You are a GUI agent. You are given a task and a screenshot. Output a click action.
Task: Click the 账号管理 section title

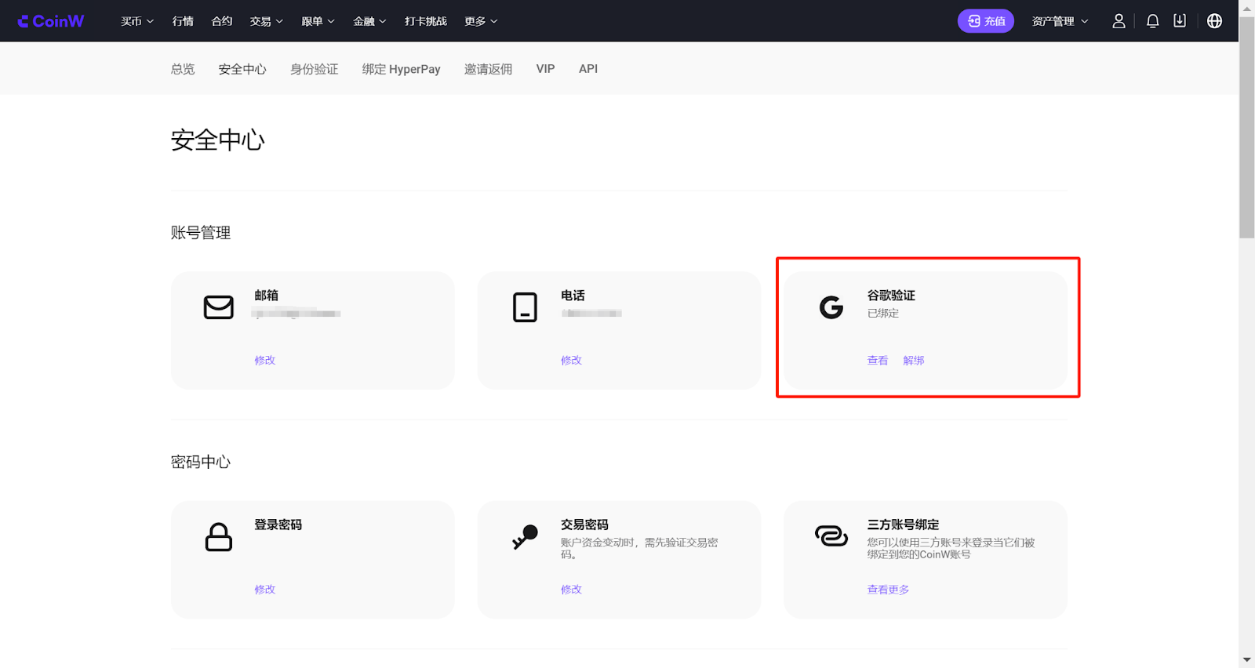point(201,233)
